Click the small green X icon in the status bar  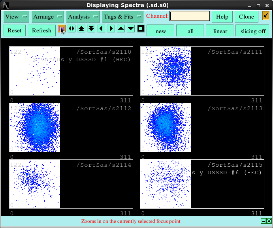coord(269,221)
